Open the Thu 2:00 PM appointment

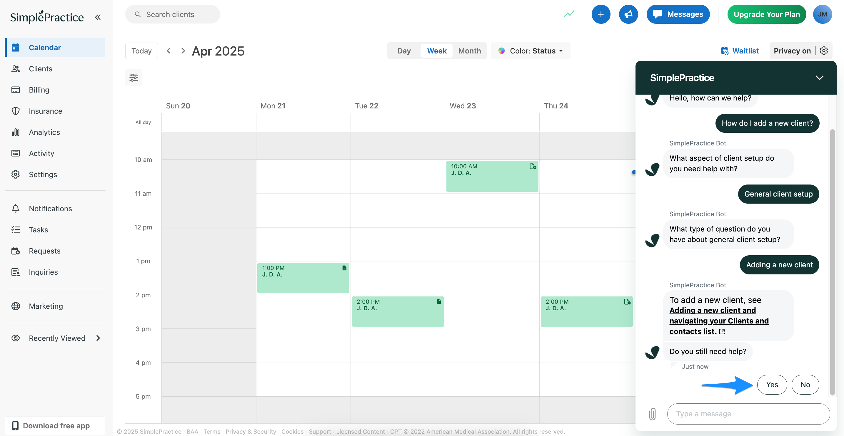[586, 312]
